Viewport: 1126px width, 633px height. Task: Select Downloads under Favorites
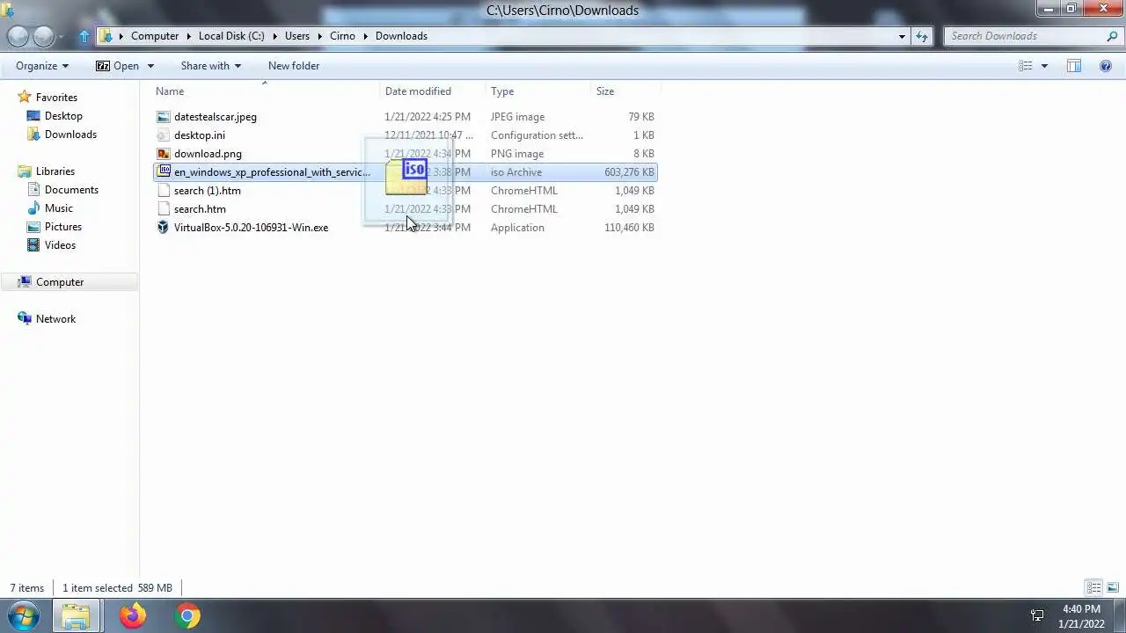pos(70,135)
